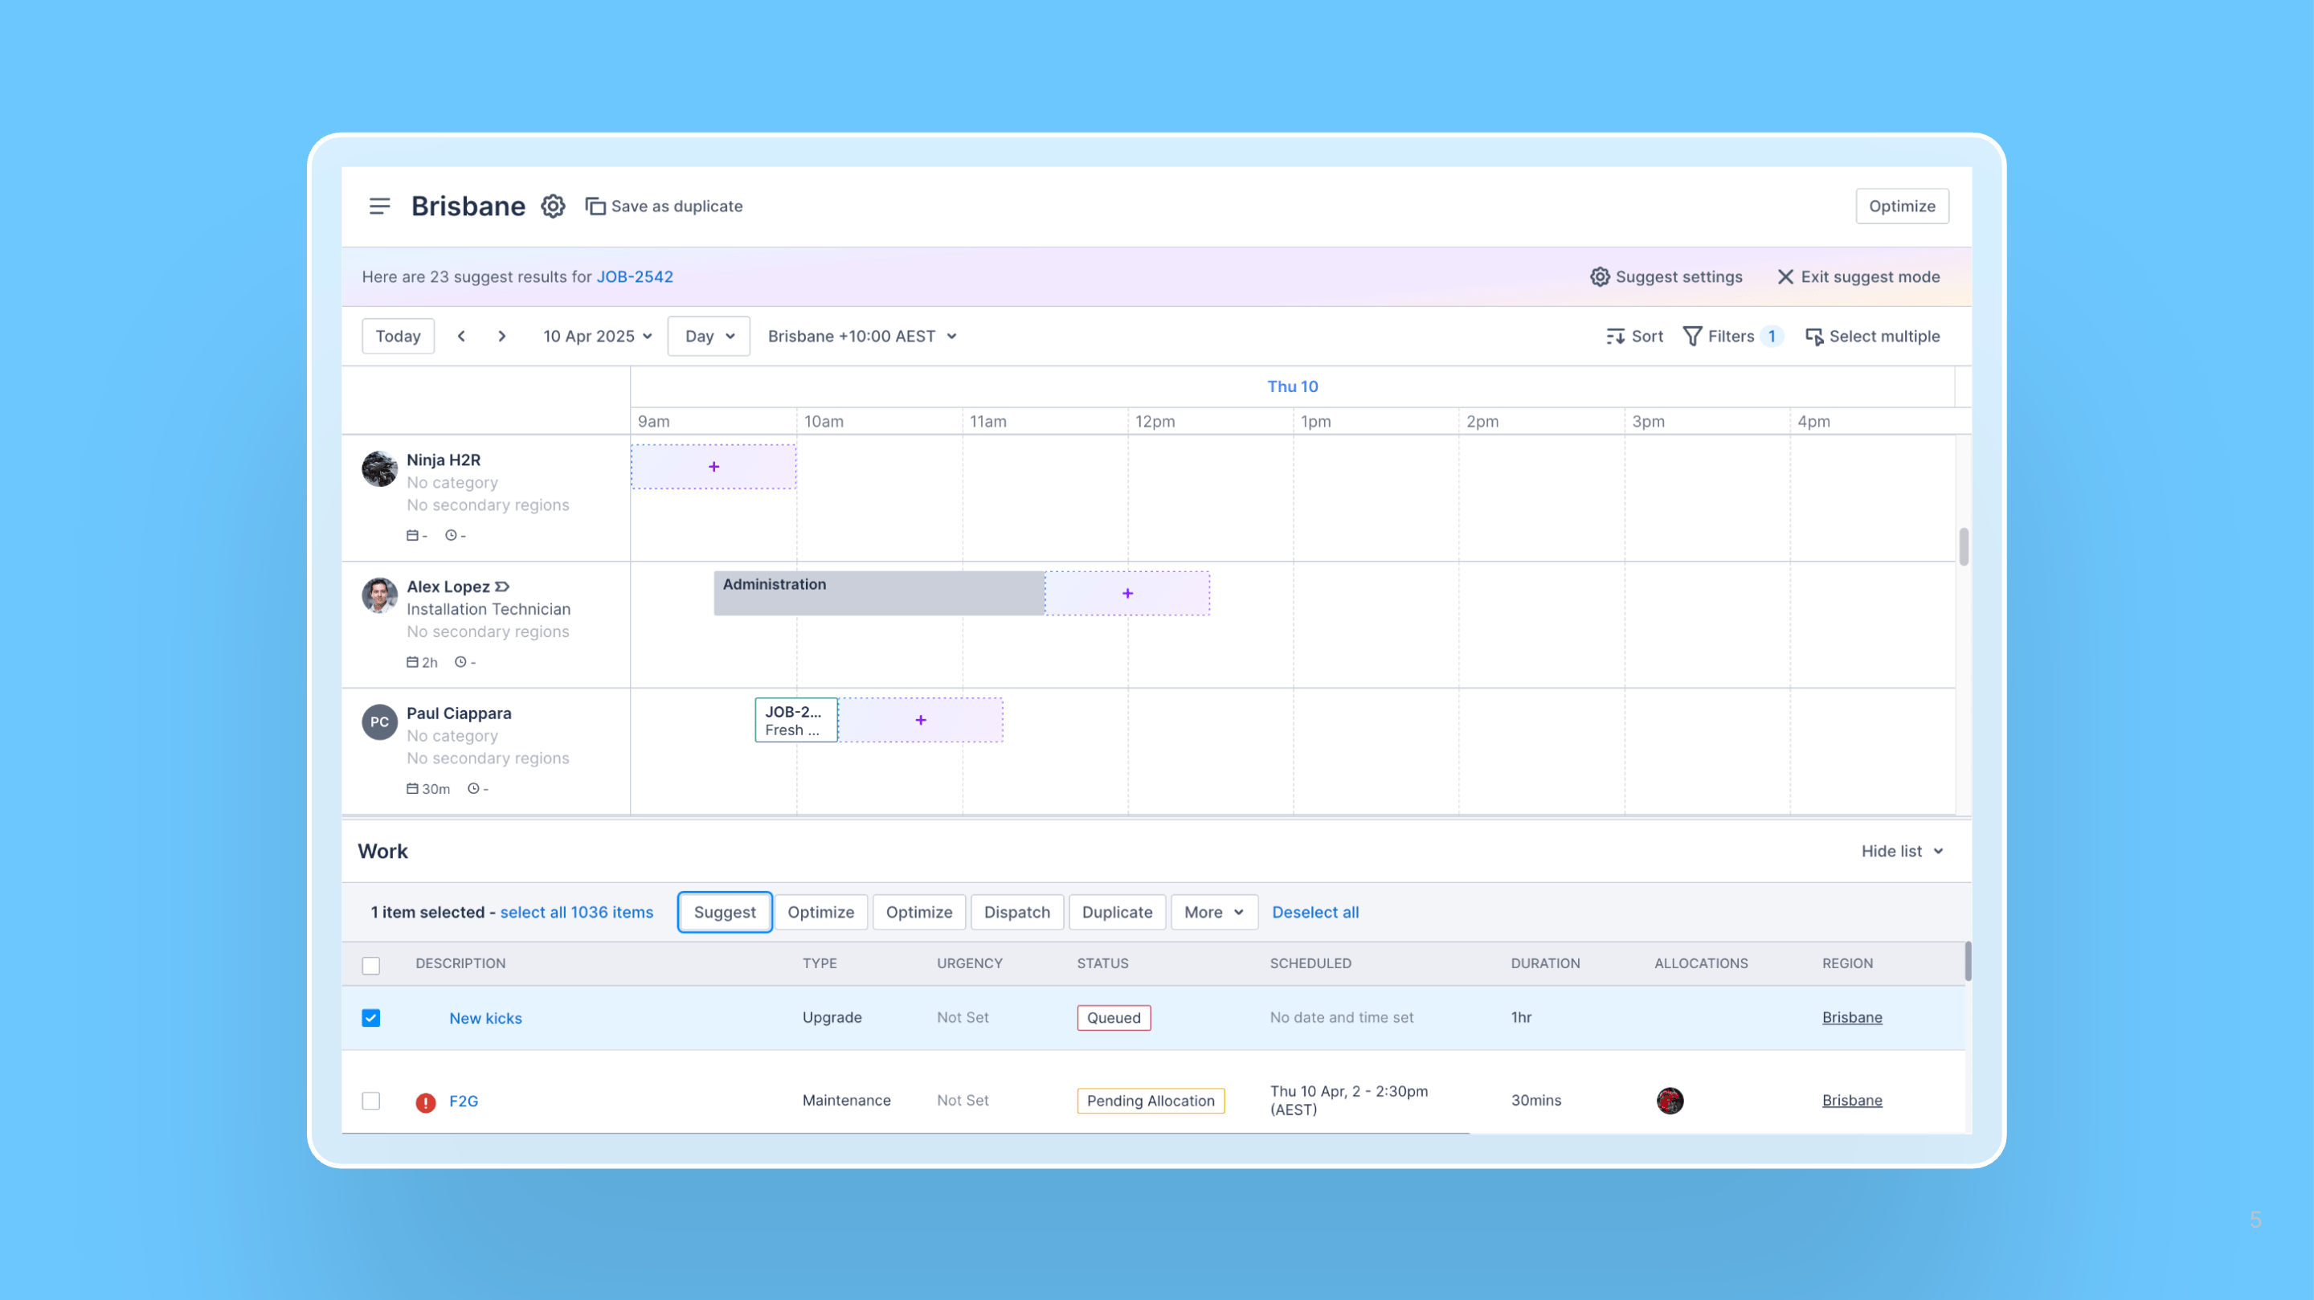
Task: Select all 1036 items
Action: click(577, 913)
